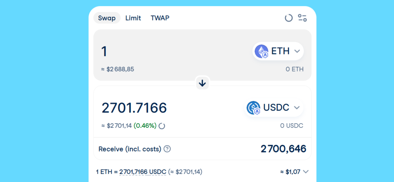Click the down arrow to switch tokens
This screenshot has width=394, height=182.
(x=203, y=83)
